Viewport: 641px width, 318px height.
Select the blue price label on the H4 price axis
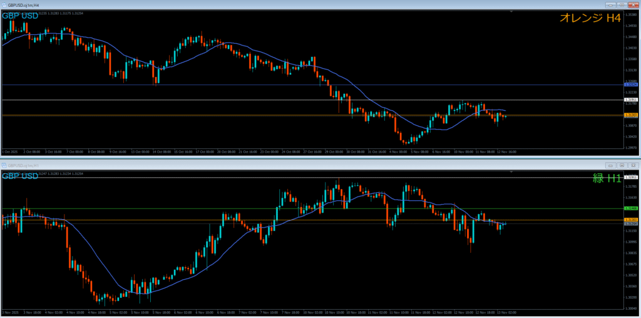pos(631,85)
